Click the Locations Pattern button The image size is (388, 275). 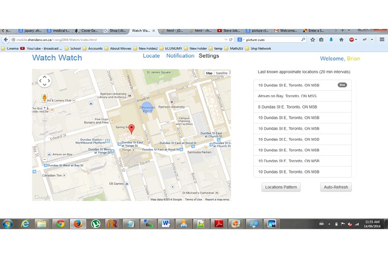pos(281,187)
